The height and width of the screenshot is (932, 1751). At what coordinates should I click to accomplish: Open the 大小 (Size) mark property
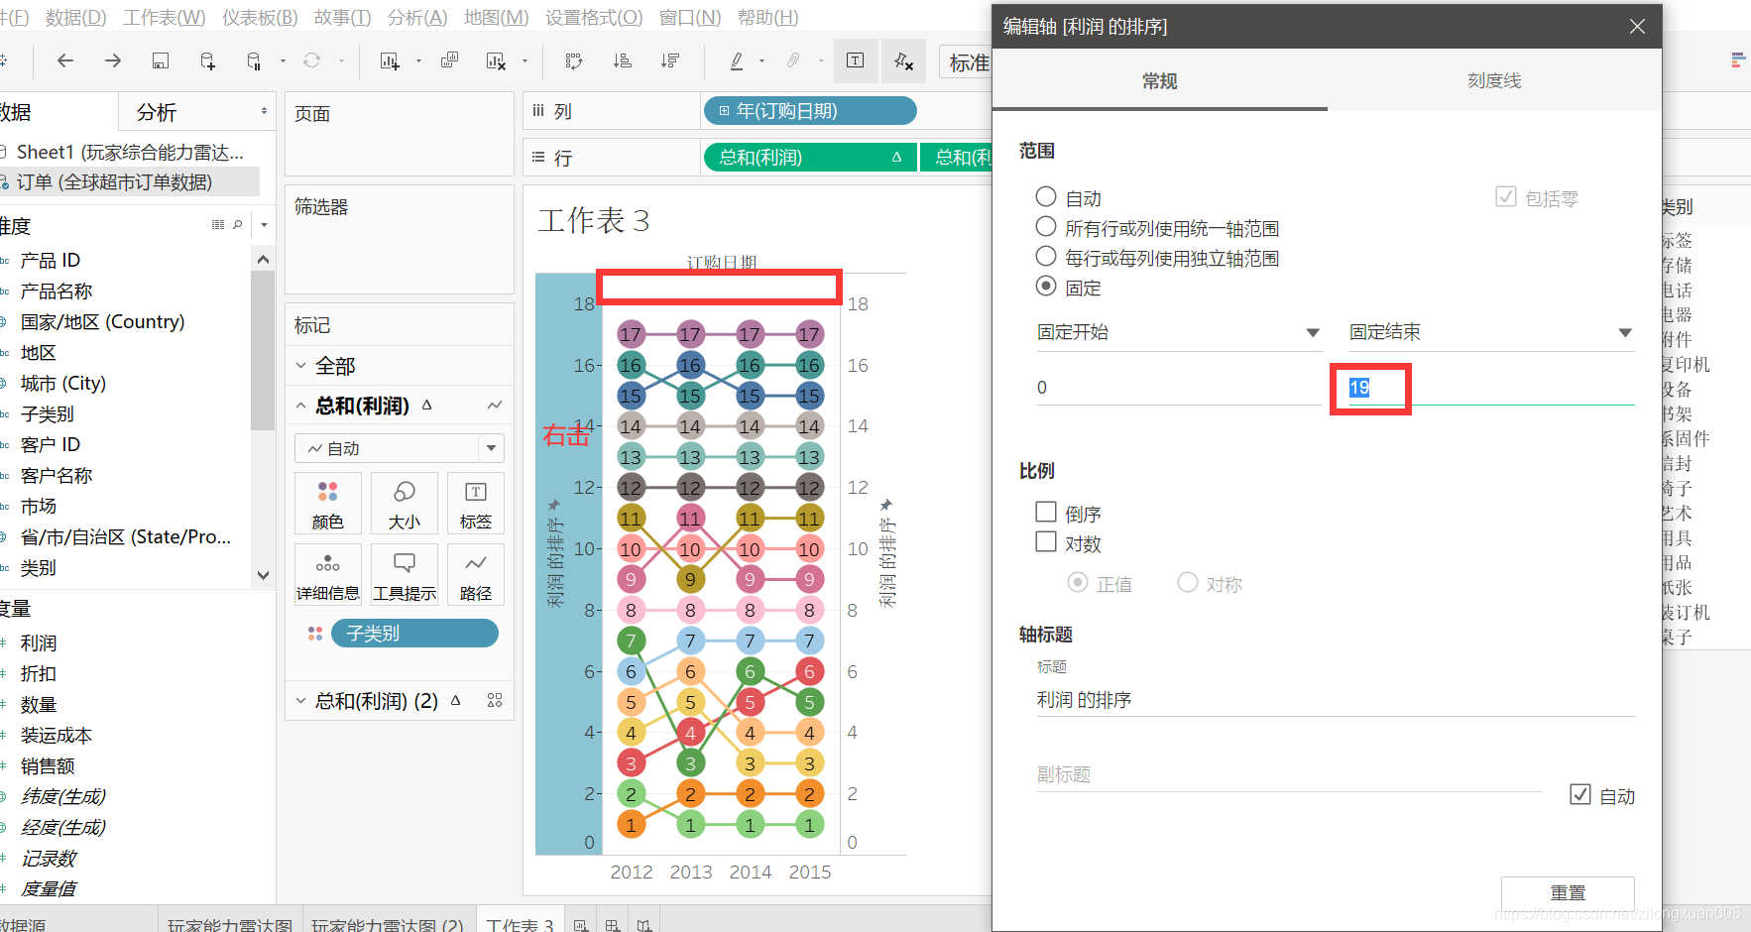pyautogui.click(x=404, y=504)
